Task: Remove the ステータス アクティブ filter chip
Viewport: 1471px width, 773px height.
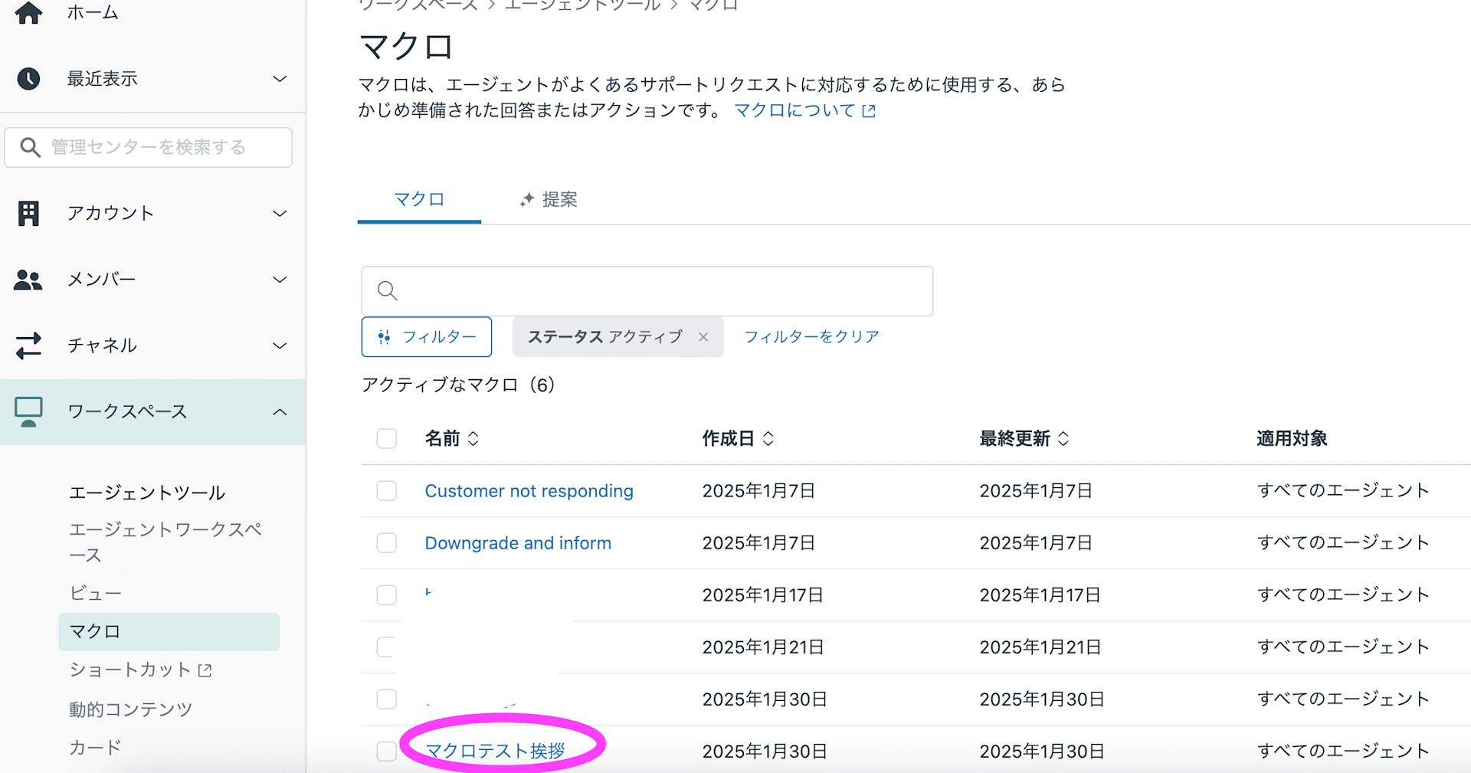Action: click(x=703, y=337)
